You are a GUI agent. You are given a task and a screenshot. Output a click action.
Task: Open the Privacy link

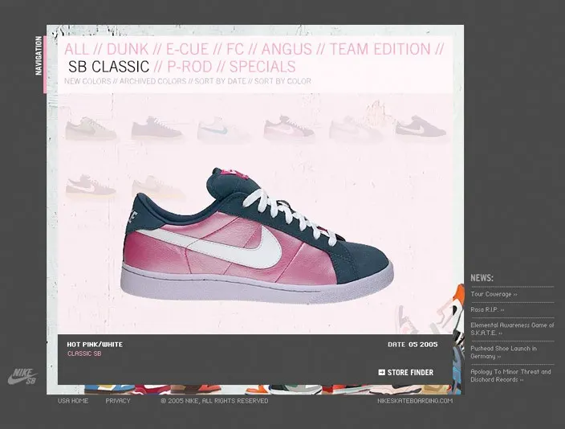point(118,401)
